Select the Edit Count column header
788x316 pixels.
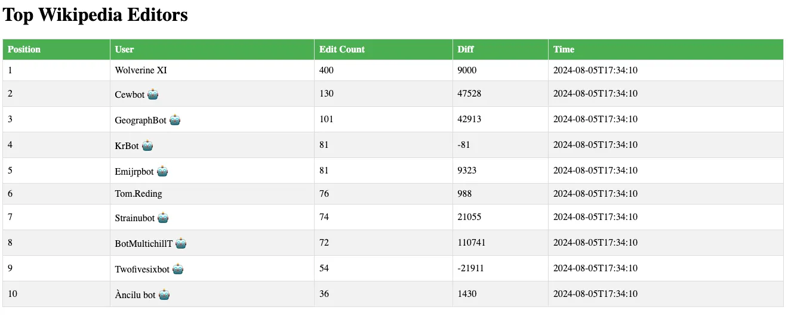tap(342, 49)
